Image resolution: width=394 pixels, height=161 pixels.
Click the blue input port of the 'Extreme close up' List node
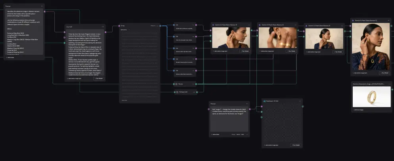click(x=174, y=48)
